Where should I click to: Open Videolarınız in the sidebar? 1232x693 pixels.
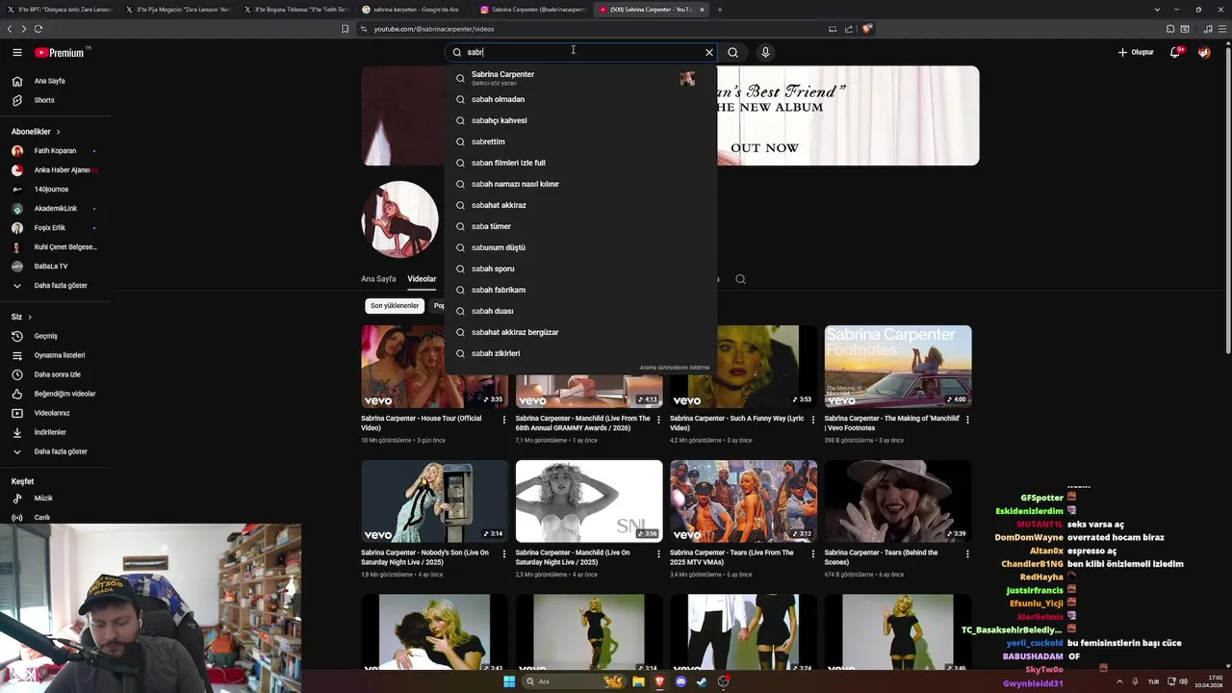tap(55, 413)
